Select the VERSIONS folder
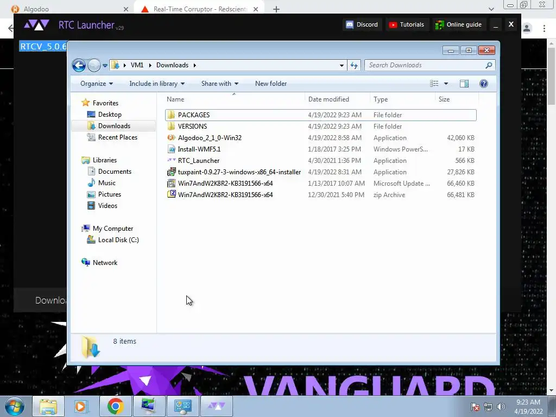The width and height of the screenshot is (556, 417). pyautogui.click(x=320, y=126)
